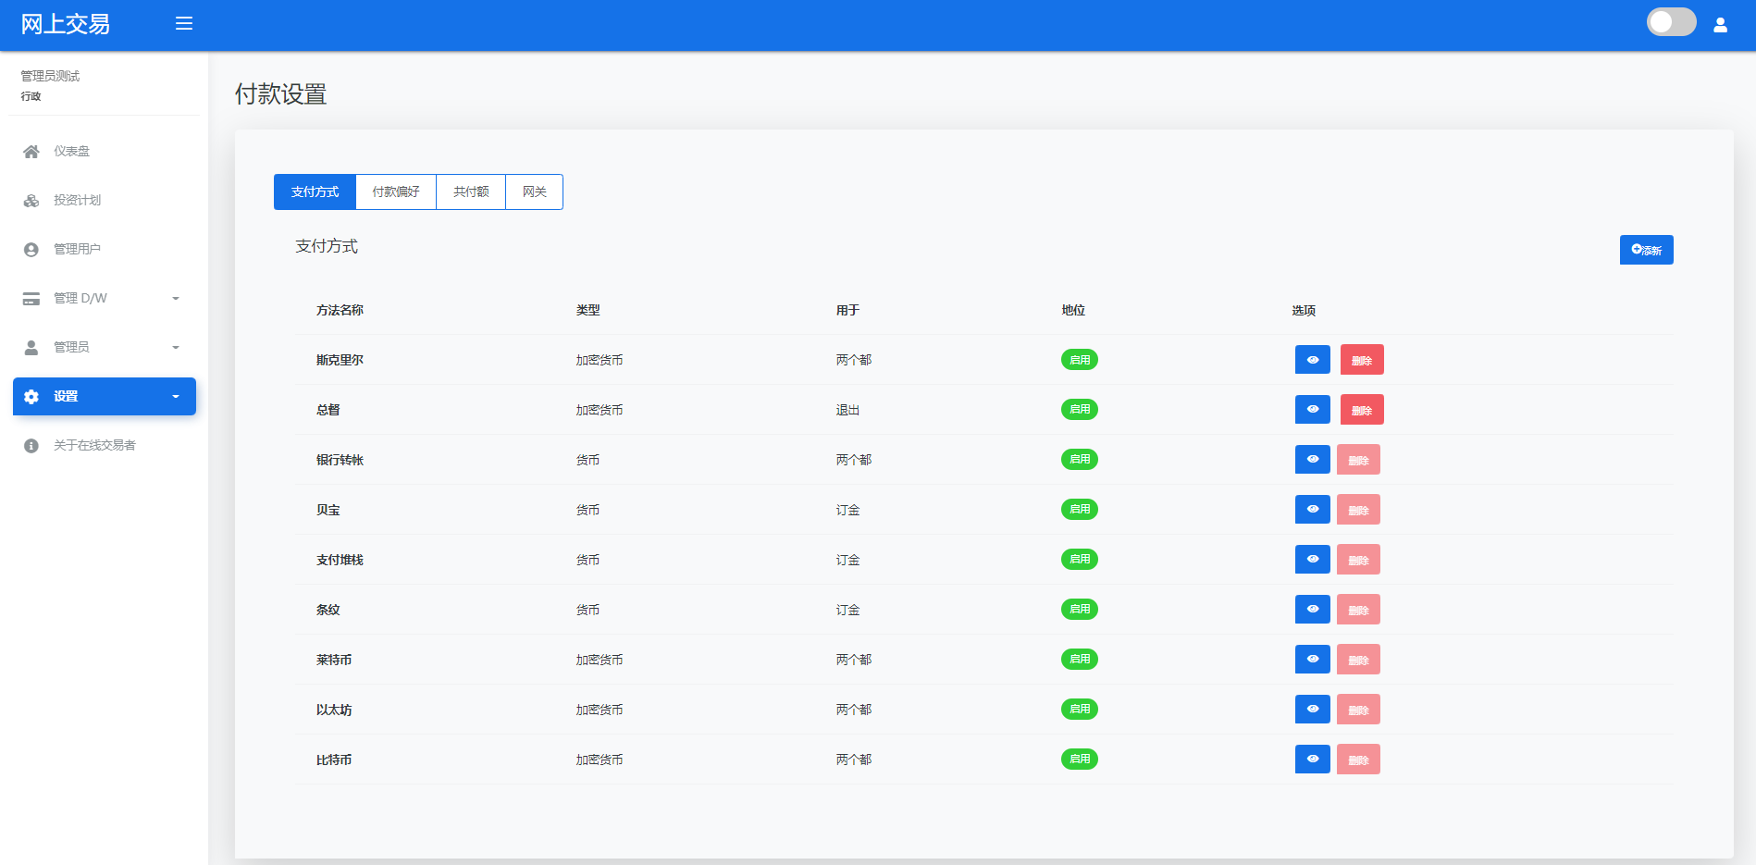This screenshot has height=865, width=1756.
Task: Collapse the 设置 menu arrow
Action: click(176, 397)
